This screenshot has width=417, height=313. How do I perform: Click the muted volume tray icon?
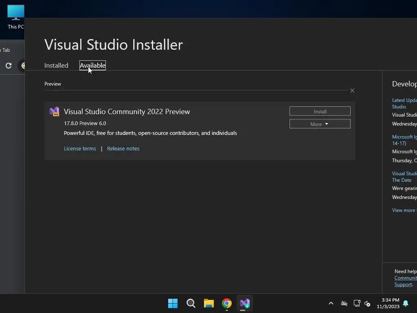367,303
